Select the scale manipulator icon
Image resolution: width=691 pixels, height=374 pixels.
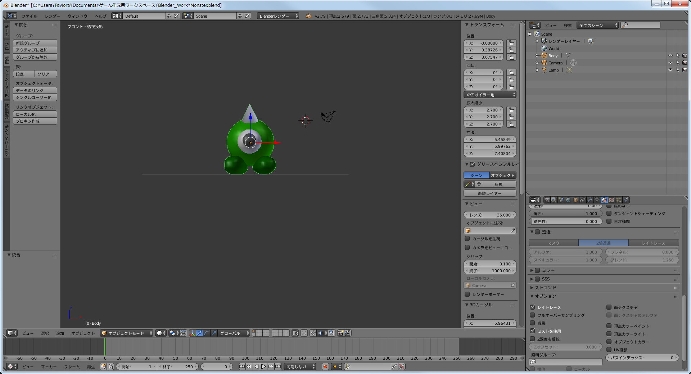214,333
